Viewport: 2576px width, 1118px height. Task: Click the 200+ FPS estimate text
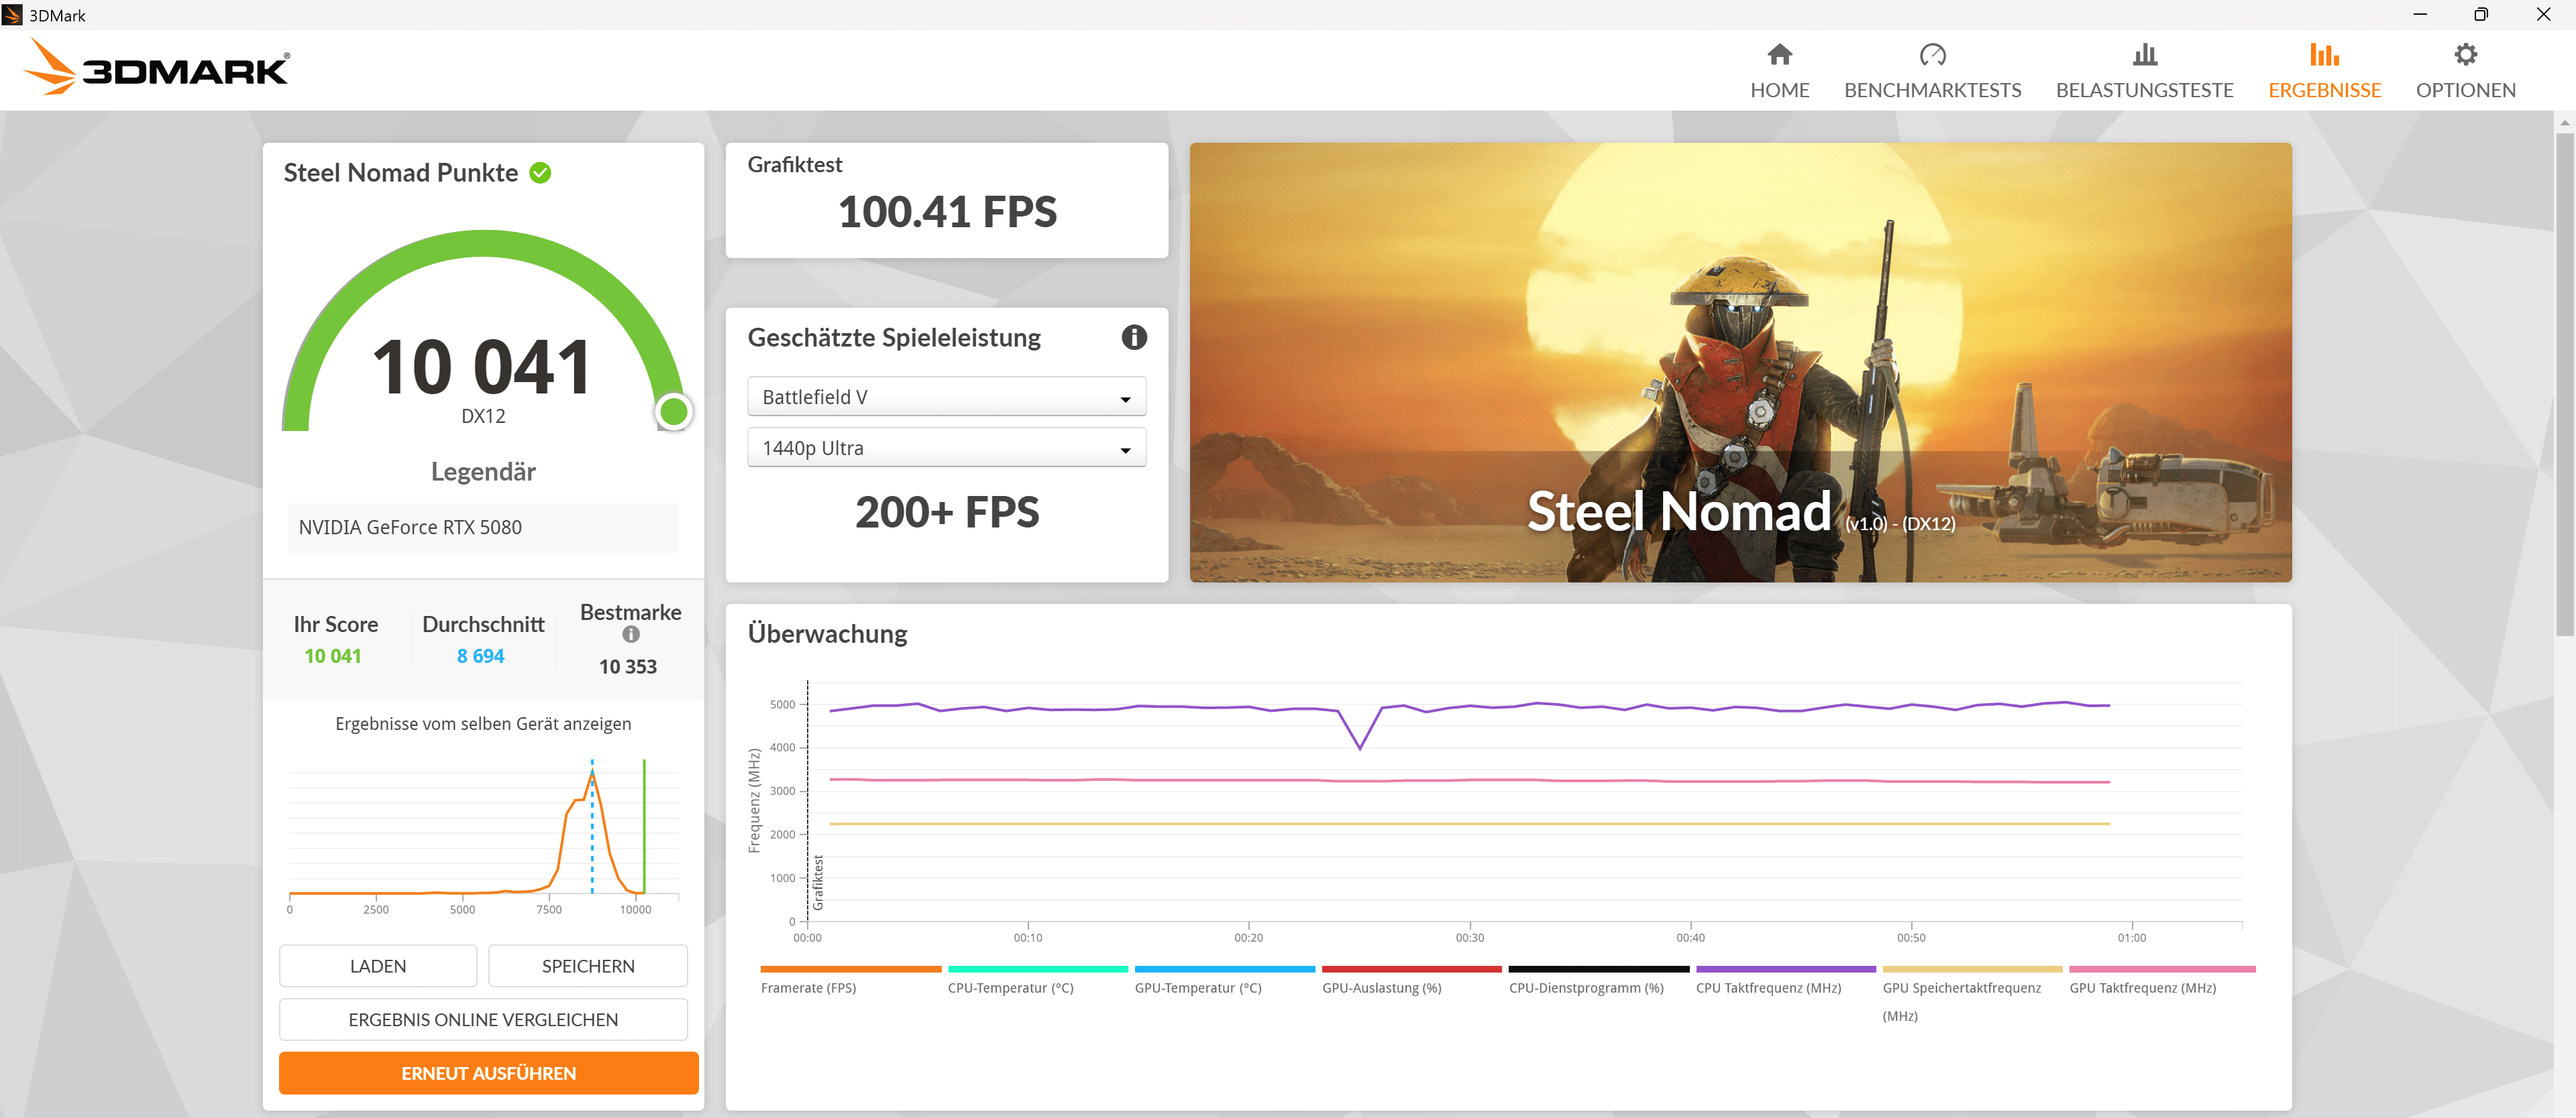pyautogui.click(x=947, y=511)
